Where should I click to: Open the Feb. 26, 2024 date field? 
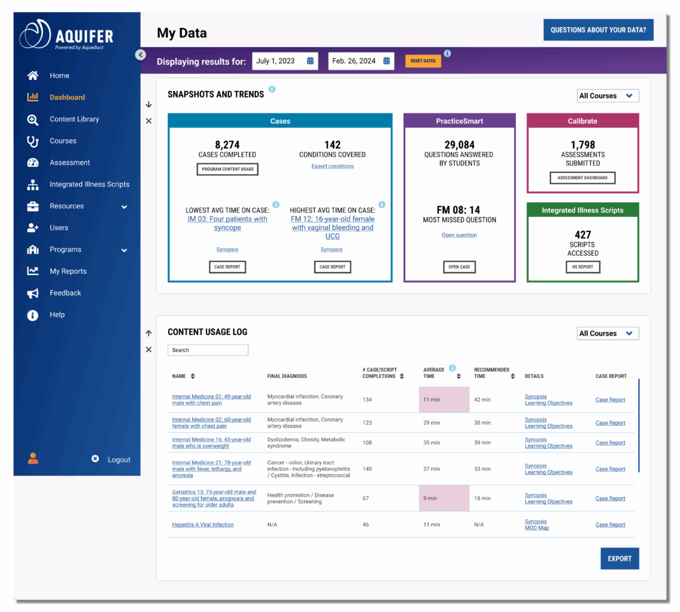click(361, 61)
